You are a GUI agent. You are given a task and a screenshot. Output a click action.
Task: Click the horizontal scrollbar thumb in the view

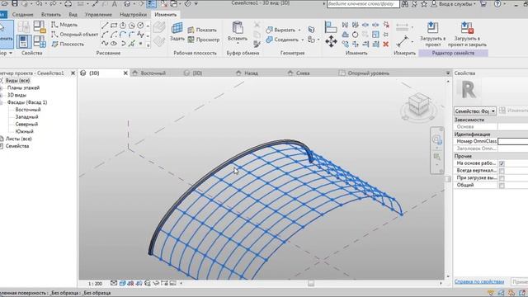(x=311, y=284)
